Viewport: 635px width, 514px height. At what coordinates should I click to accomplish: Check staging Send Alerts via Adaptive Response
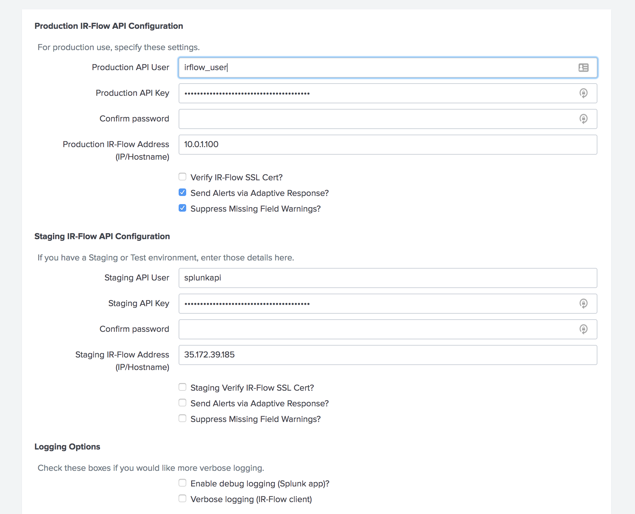click(182, 403)
